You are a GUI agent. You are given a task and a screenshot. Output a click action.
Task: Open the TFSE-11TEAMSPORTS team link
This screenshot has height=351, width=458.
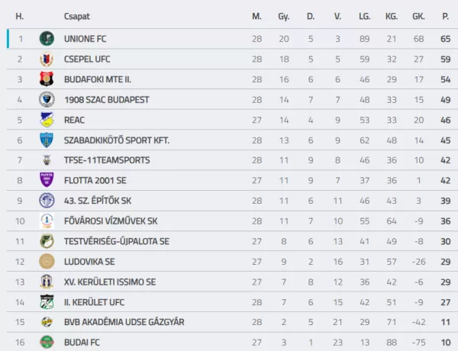tap(107, 160)
